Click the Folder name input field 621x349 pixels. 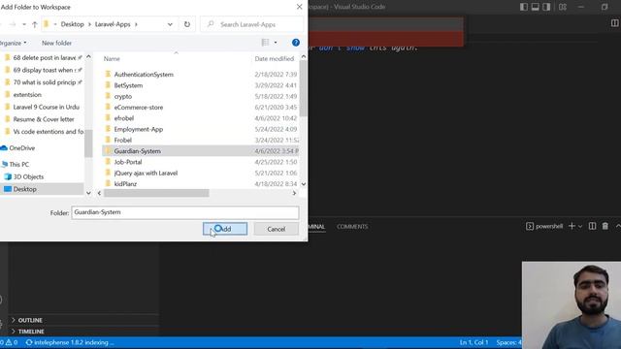tap(185, 212)
